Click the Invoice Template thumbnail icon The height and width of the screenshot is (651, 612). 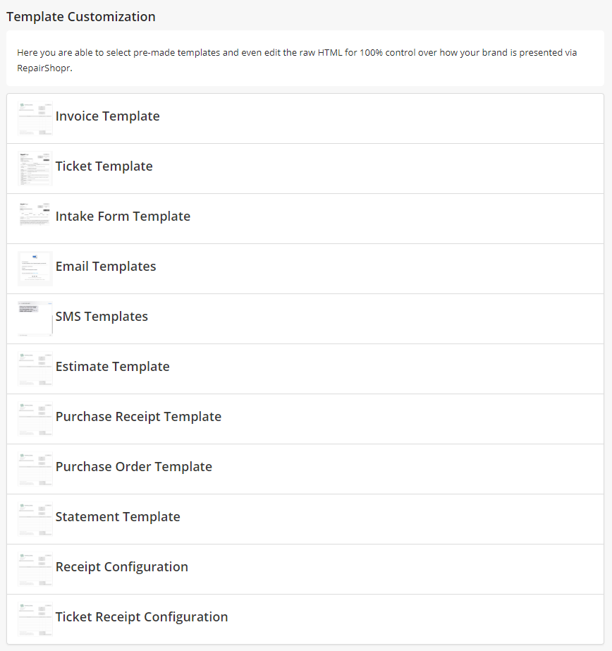[x=35, y=118]
